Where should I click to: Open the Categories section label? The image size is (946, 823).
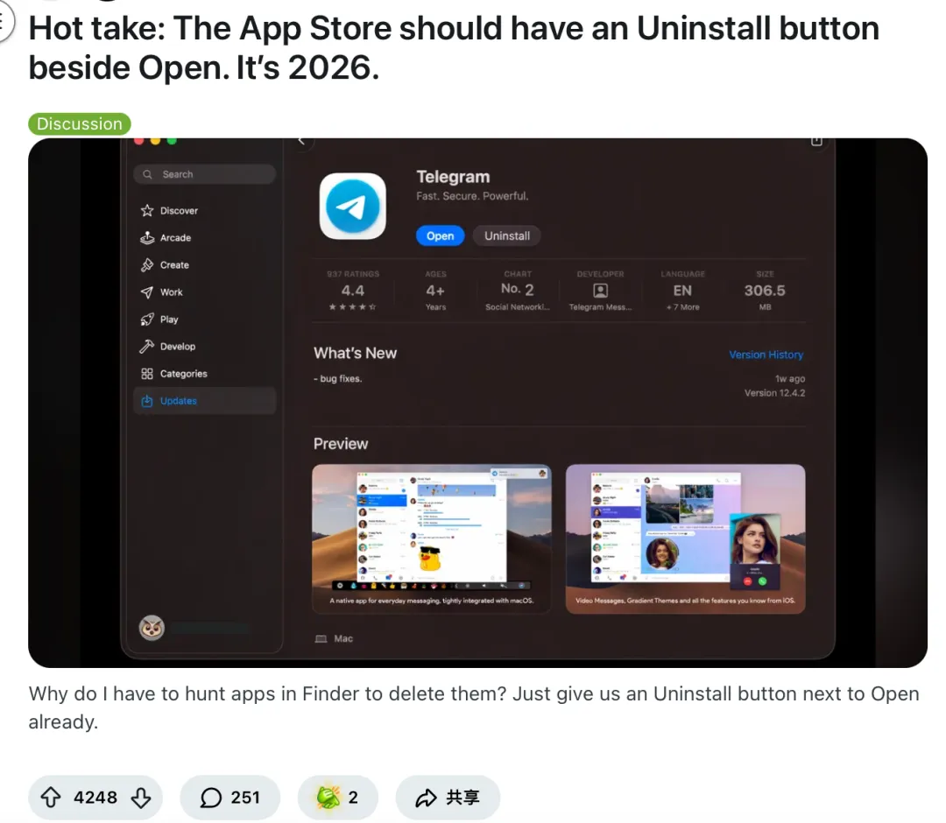click(x=183, y=373)
